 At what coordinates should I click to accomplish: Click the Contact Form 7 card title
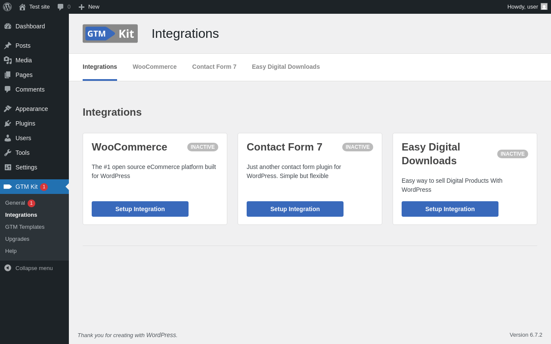point(285,147)
